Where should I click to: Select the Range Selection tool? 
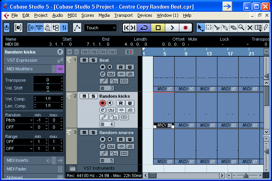[208, 28]
